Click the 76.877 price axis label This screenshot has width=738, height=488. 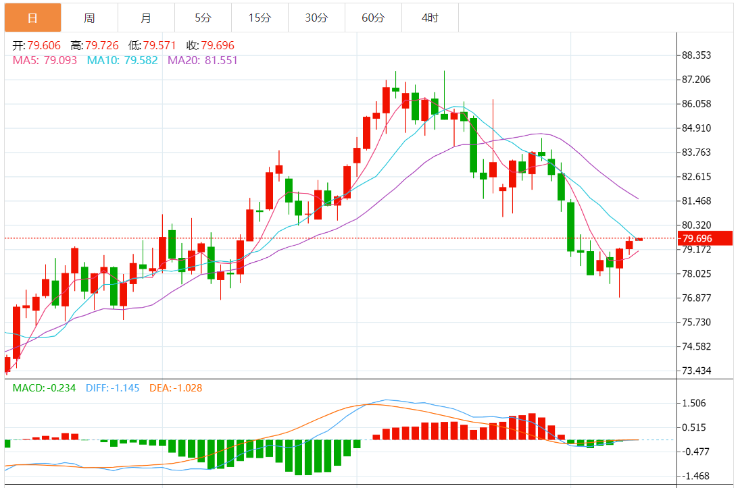tap(697, 298)
